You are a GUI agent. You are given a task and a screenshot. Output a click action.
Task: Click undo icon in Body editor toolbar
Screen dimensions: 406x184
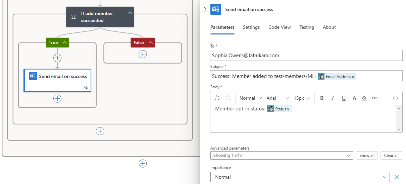point(217,98)
